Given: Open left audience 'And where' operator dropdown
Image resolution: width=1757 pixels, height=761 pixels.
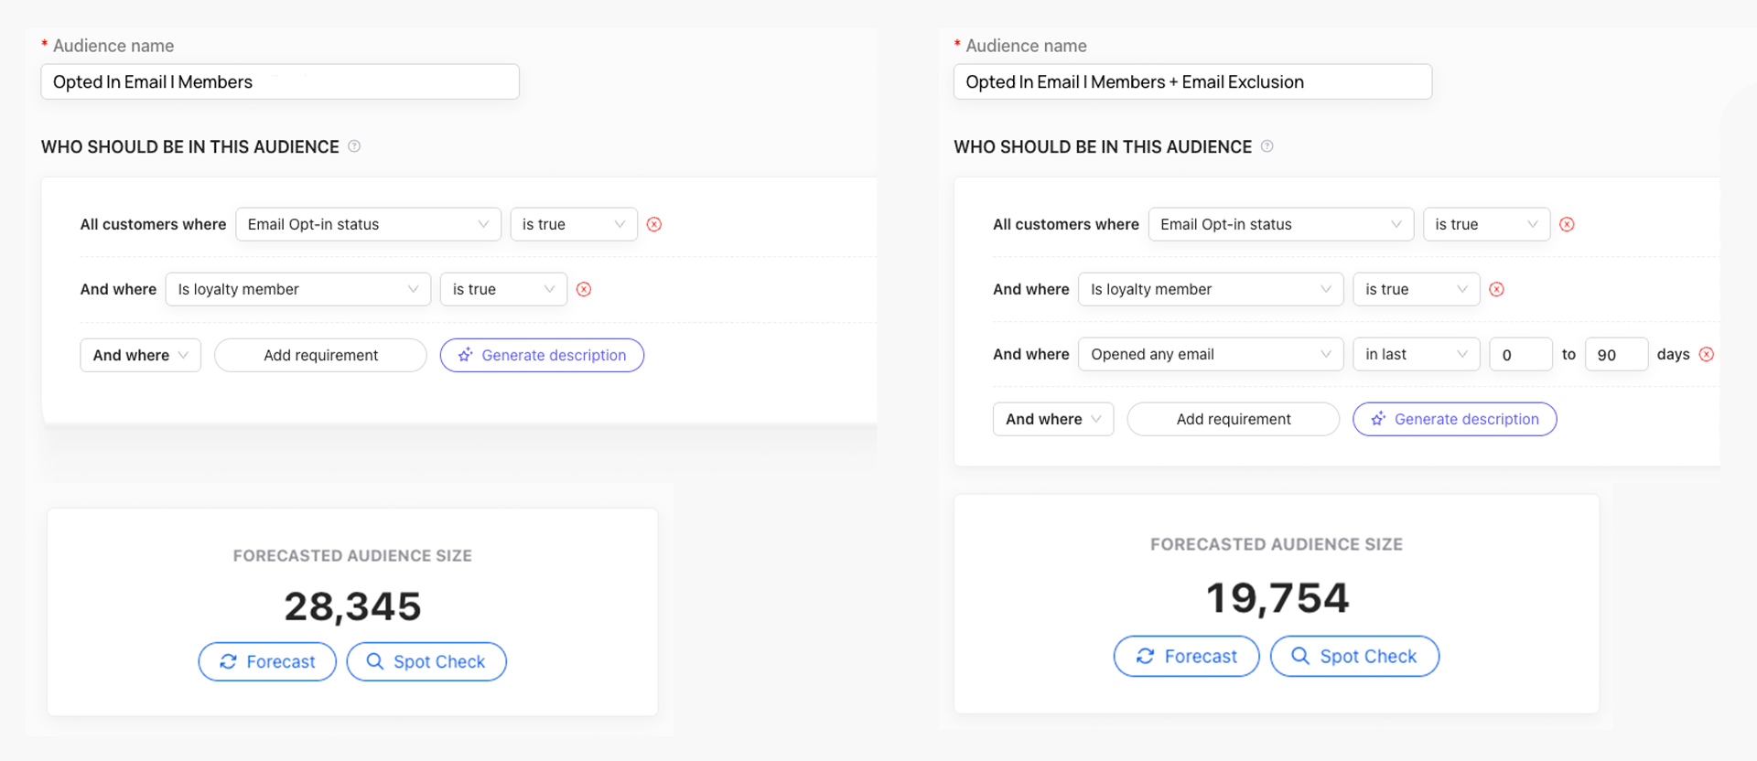Looking at the screenshot, I should 140,355.
